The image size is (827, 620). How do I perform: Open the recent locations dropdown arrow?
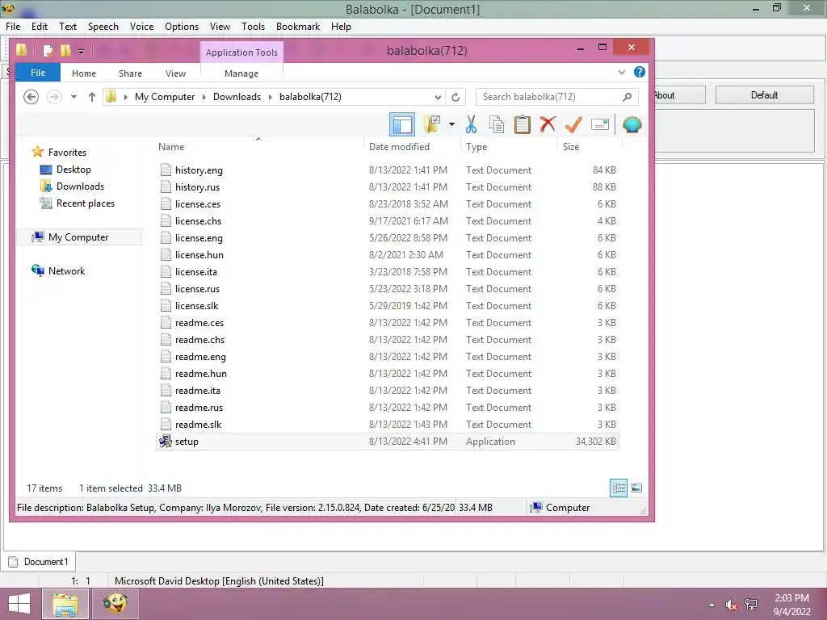tap(73, 97)
